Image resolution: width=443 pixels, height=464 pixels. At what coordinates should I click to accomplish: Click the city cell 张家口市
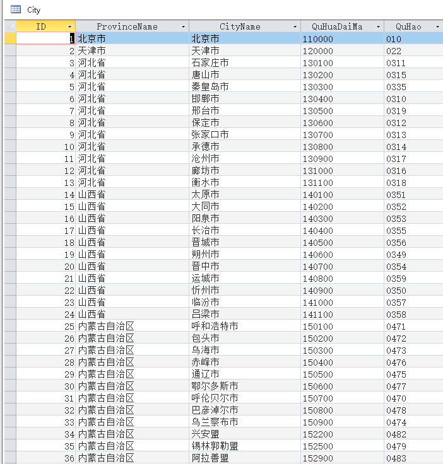pos(245,134)
